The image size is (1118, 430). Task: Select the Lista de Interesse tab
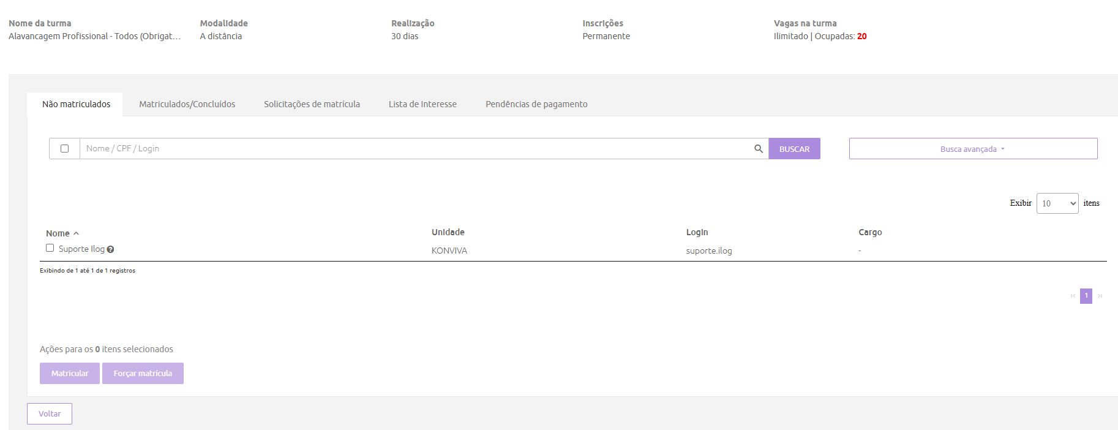(x=422, y=104)
